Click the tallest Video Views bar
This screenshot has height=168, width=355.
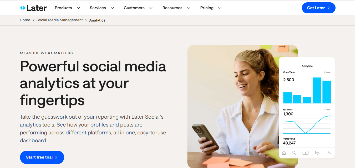pyautogui.click(x=317, y=90)
